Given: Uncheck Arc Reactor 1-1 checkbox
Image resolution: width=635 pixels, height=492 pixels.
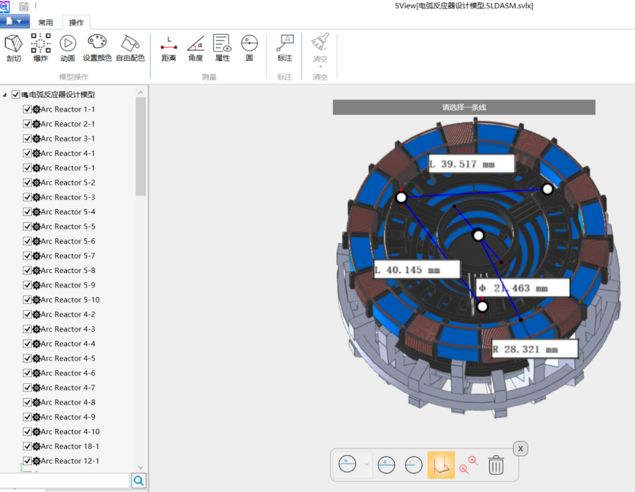Looking at the screenshot, I should coord(27,109).
